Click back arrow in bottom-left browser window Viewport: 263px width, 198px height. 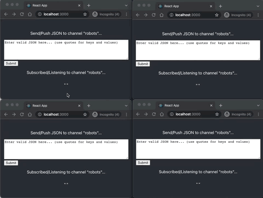tap(6, 114)
